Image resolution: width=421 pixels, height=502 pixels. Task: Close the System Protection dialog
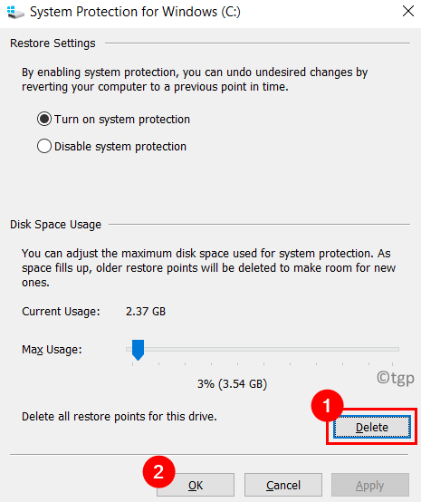pyautogui.click(x=408, y=11)
